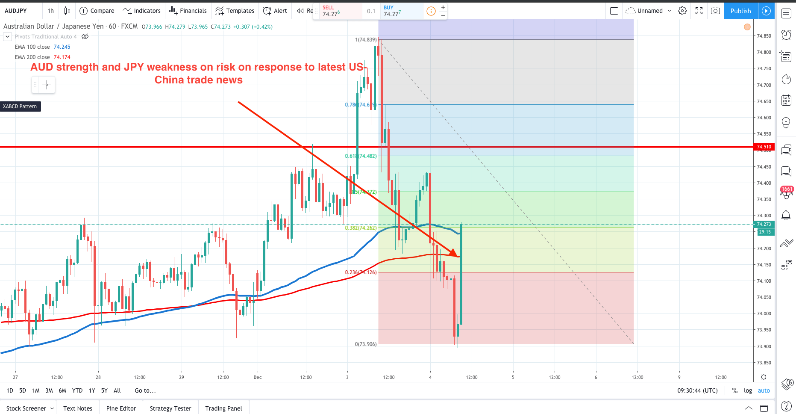Open the Ideas Stream with 1661 badge

(786, 192)
